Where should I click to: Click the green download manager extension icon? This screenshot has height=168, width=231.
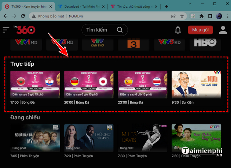[x=193, y=16]
